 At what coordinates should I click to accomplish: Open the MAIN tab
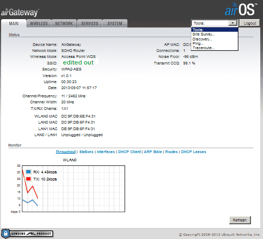14,24
